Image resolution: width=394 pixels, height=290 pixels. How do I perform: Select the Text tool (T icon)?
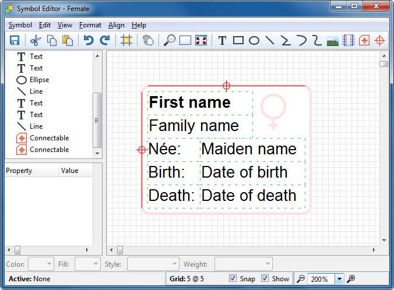(x=222, y=40)
